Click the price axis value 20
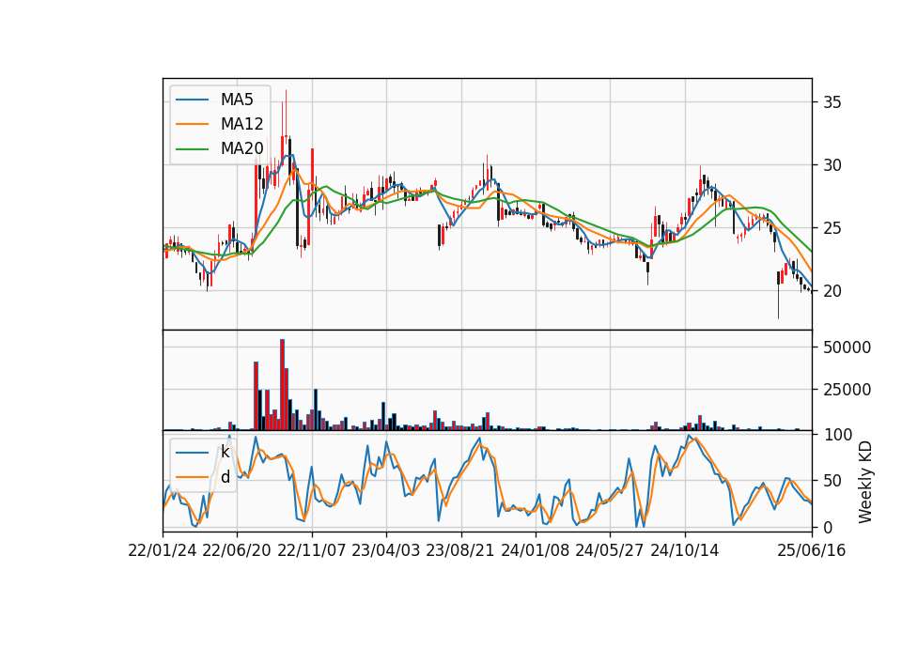Screen dimensions: 902x648 coord(832,291)
